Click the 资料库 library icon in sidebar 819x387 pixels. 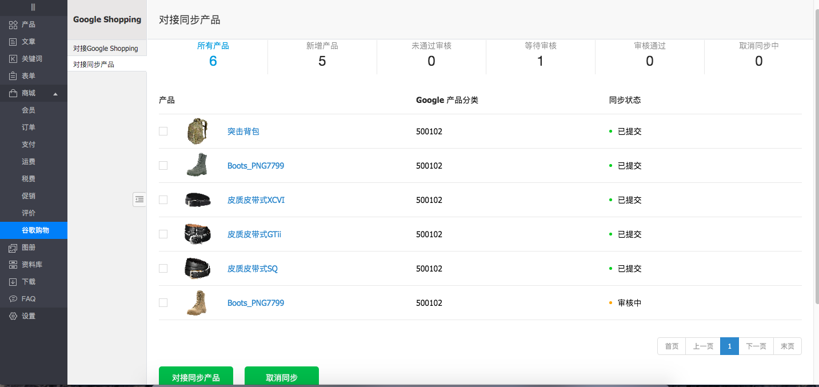pyautogui.click(x=13, y=265)
